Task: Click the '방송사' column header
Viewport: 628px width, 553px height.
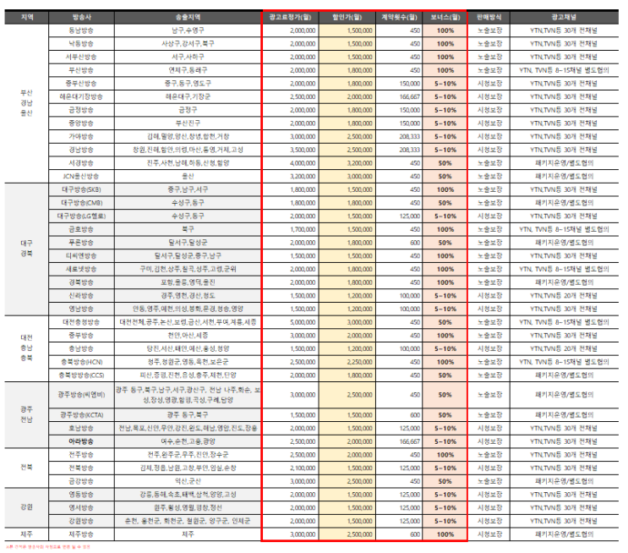Action: pos(81,17)
